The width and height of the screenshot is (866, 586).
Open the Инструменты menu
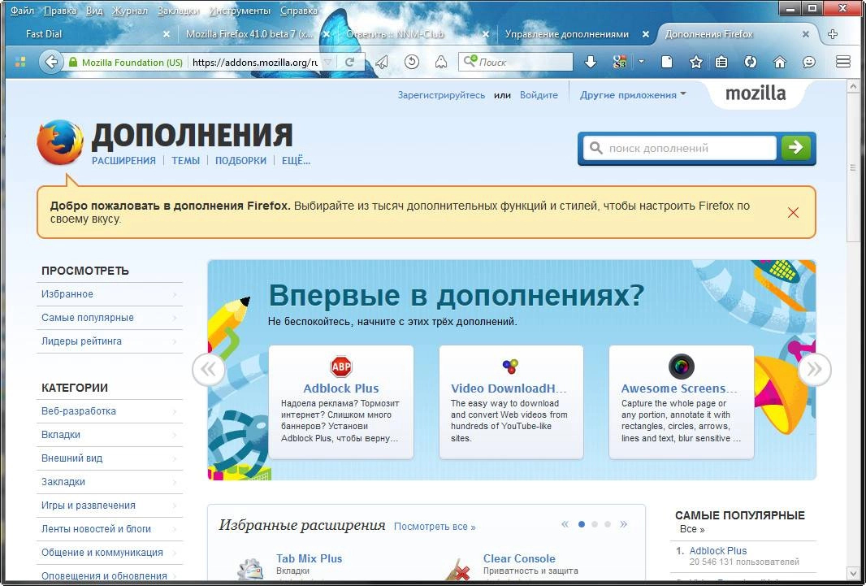tap(240, 11)
